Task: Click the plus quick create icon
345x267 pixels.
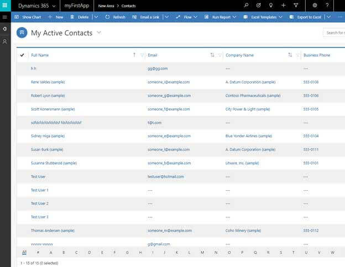Action: (283, 5)
